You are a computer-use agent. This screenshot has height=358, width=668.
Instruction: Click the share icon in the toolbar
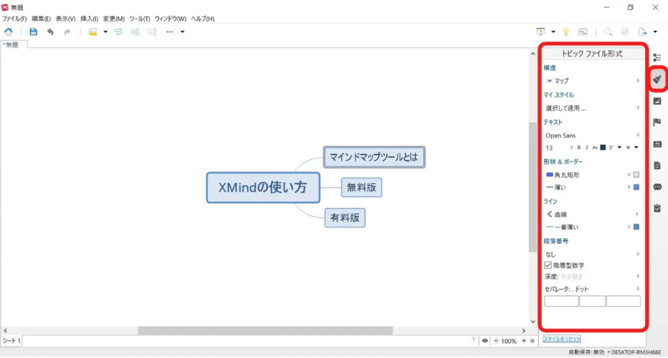[x=625, y=32]
